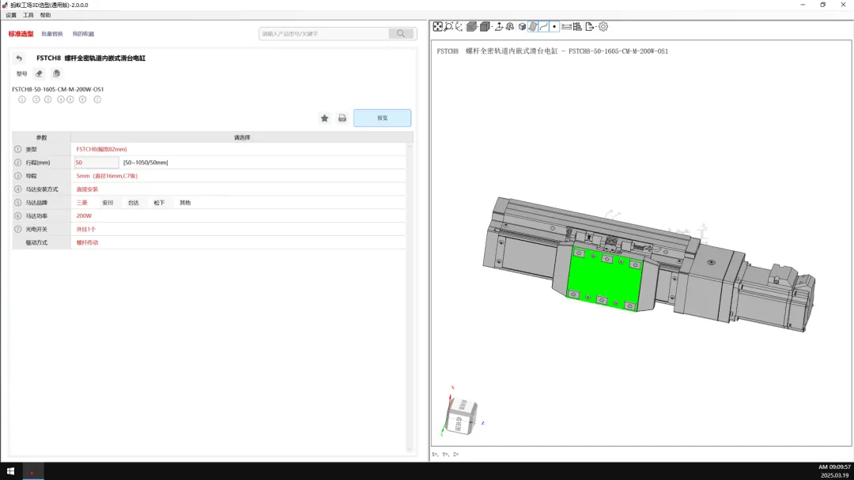Click the copy model number icon
Screen dimensions: 854x480
[56, 73]
